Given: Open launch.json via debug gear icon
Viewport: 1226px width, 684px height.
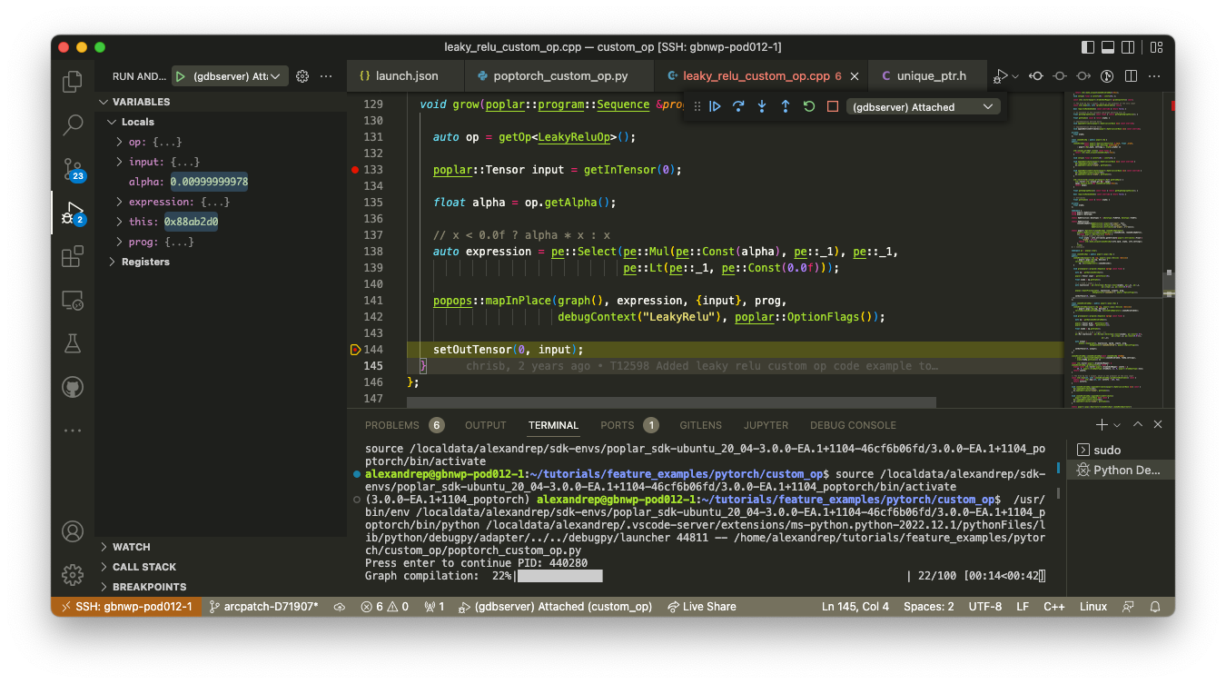Looking at the screenshot, I should [x=302, y=76].
